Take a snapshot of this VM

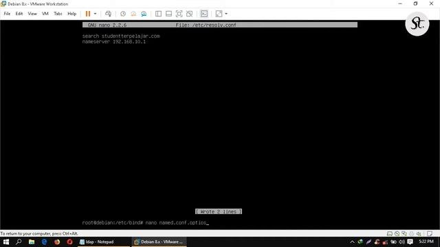click(123, 14)
